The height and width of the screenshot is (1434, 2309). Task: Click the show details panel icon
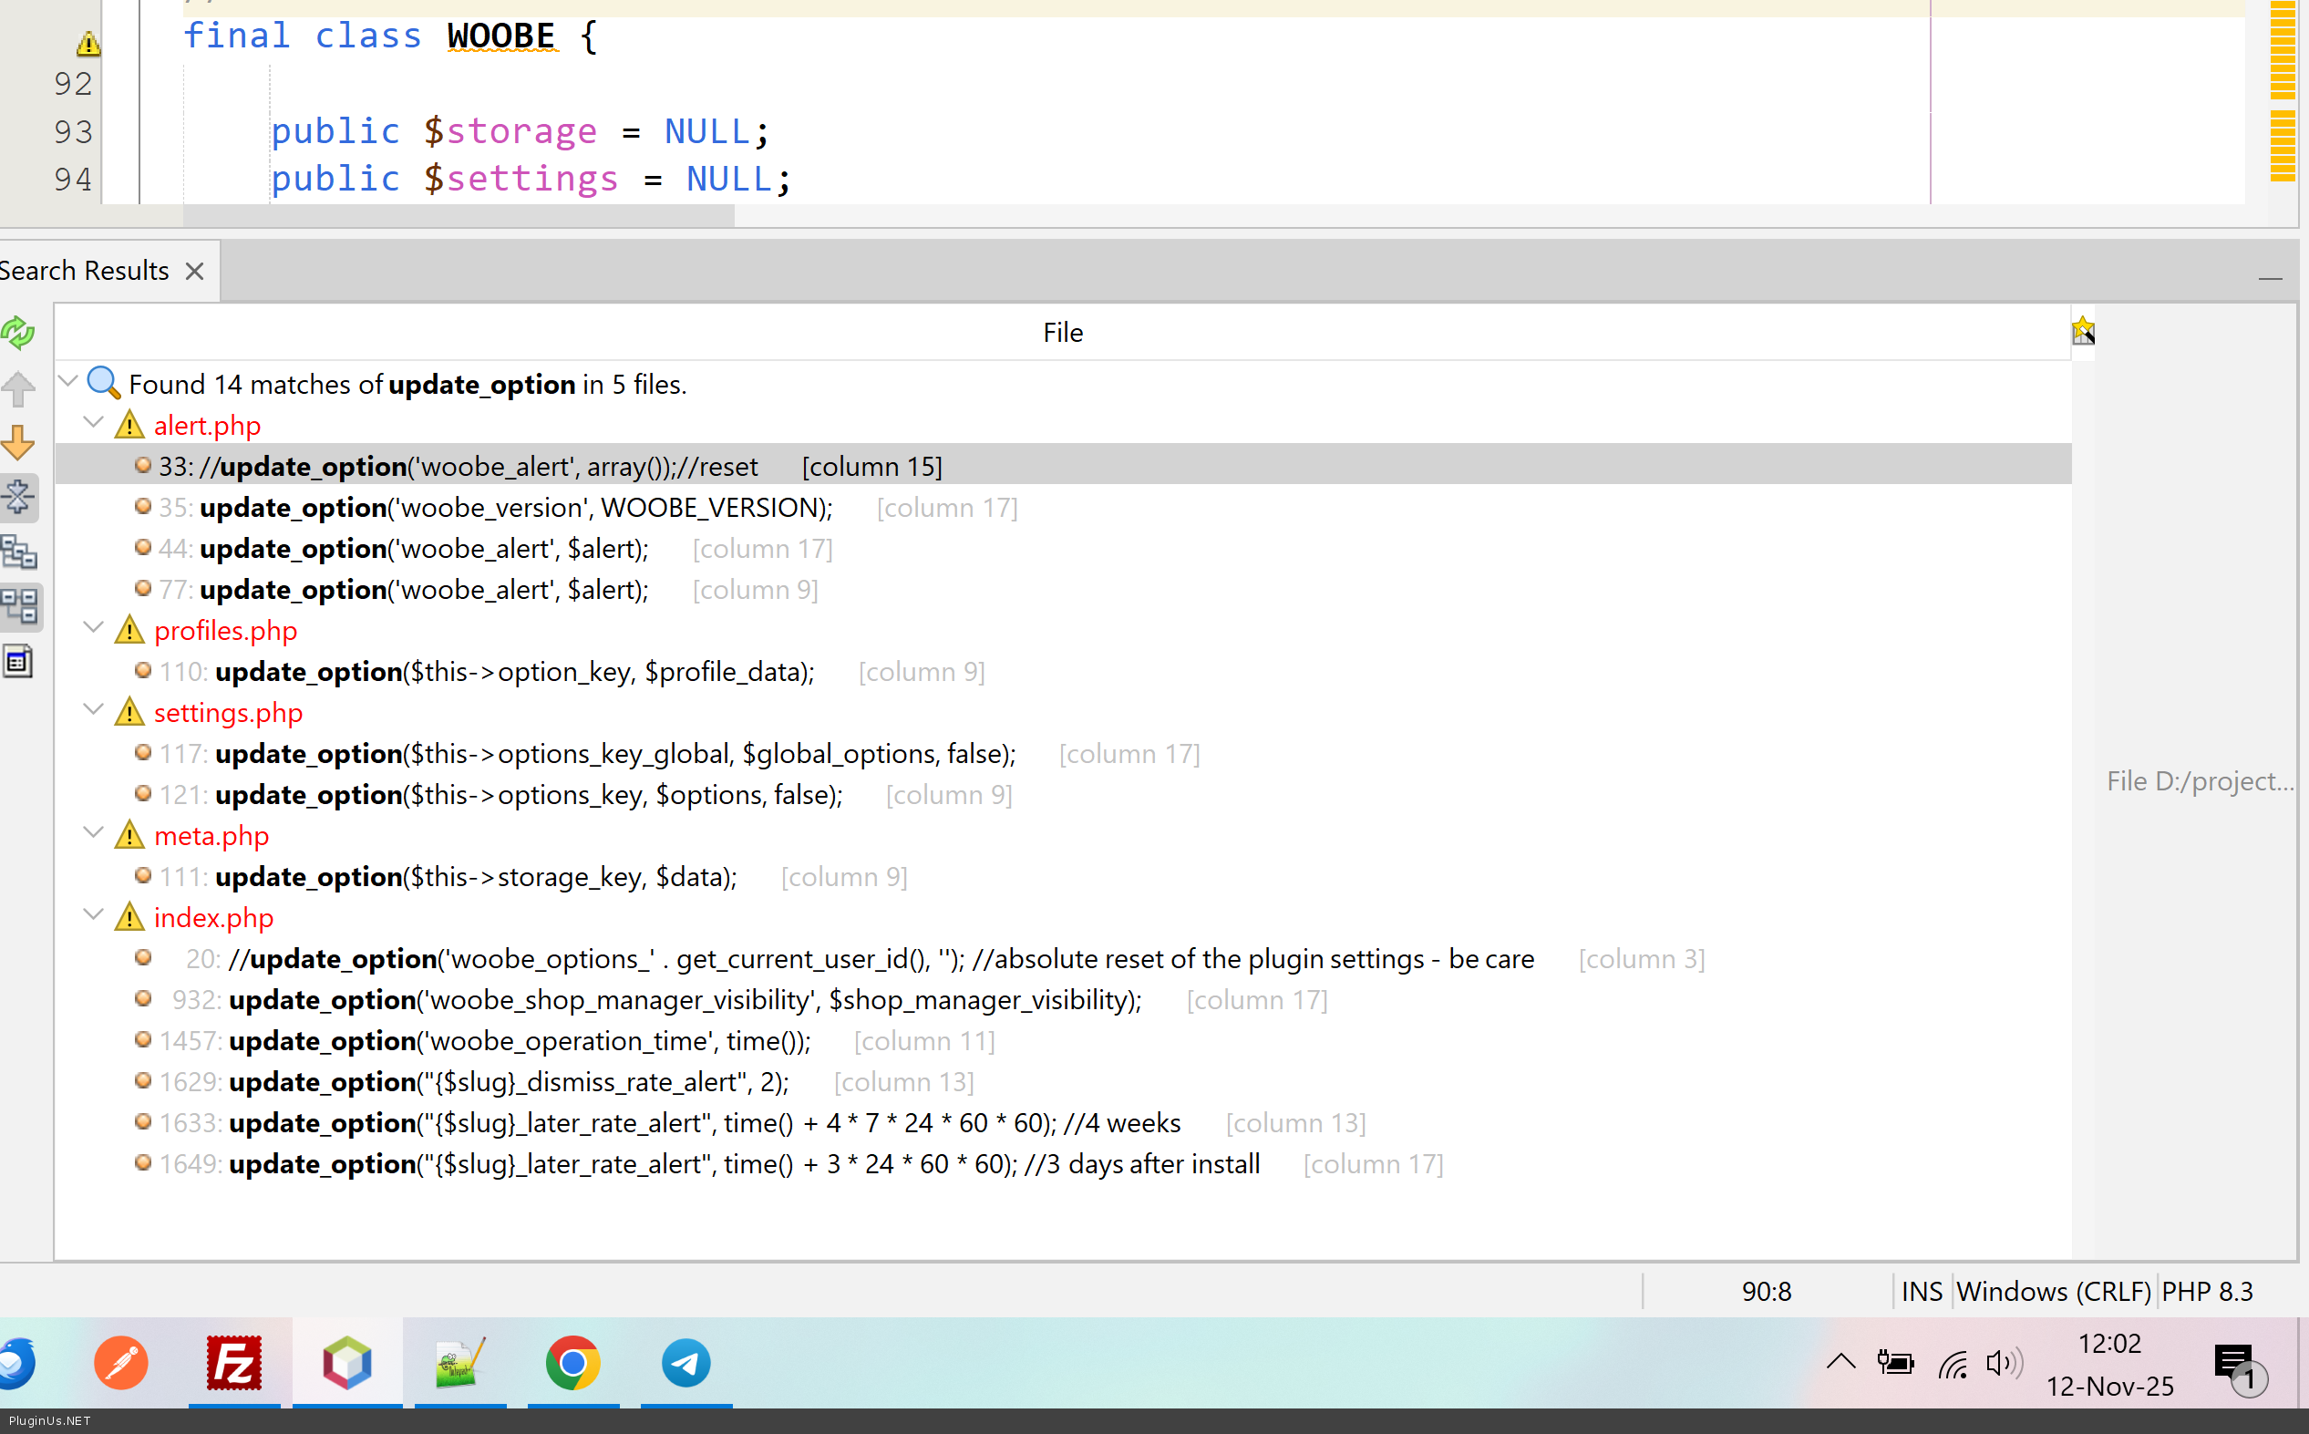[18, 661]
